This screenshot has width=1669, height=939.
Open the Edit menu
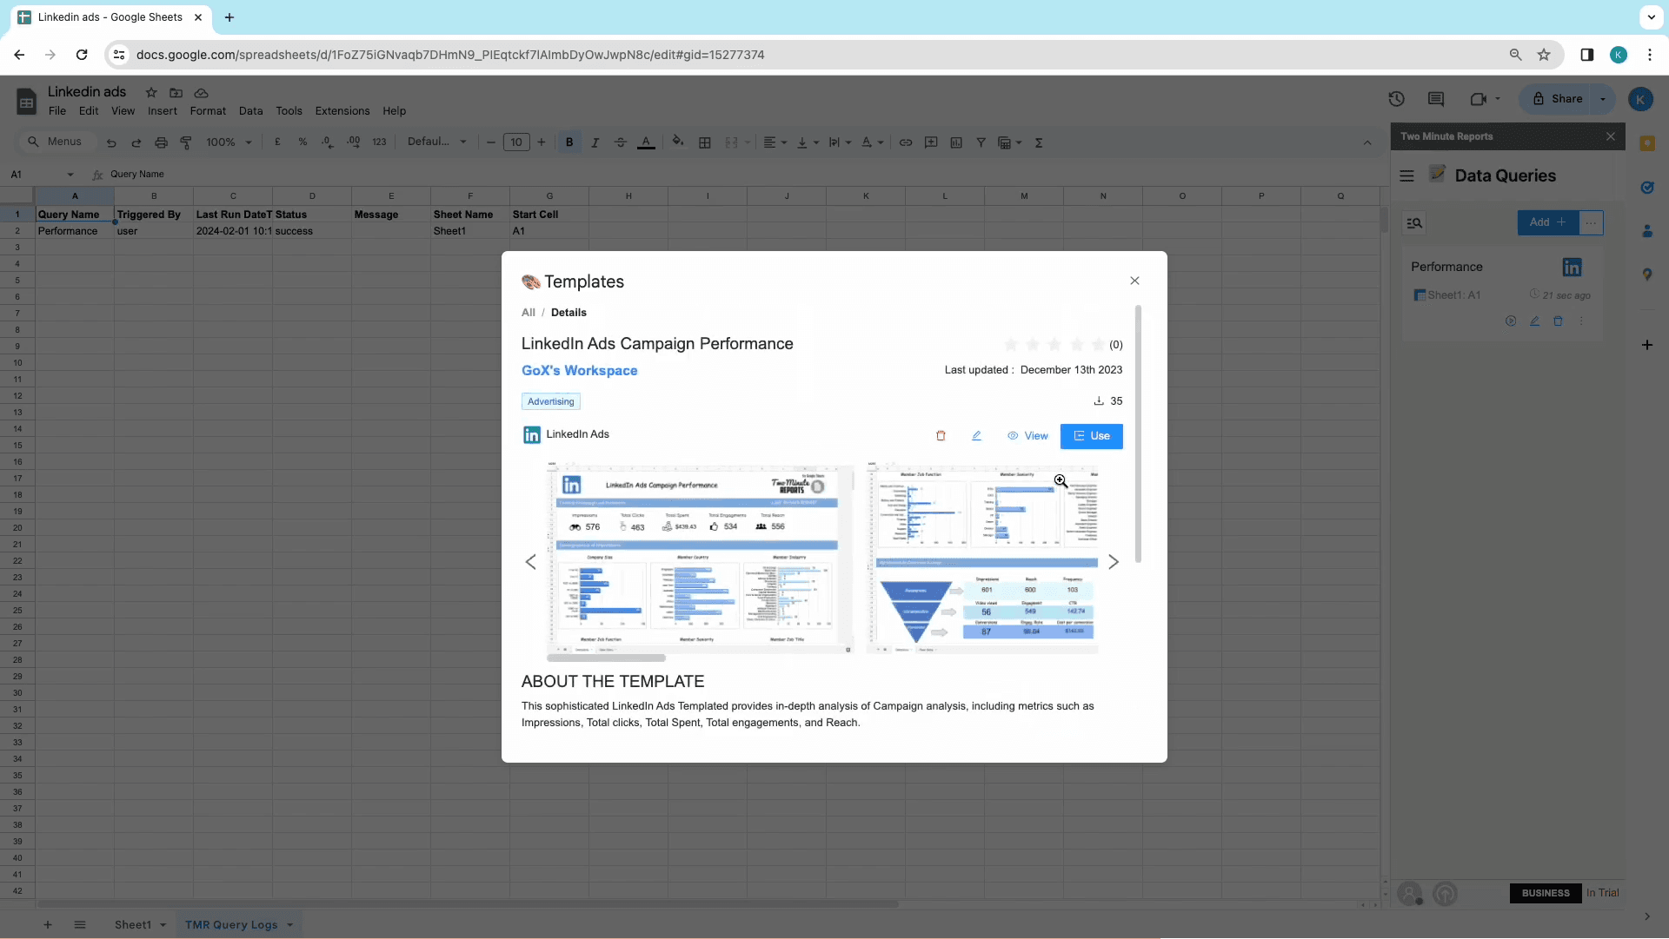(89, 111)
